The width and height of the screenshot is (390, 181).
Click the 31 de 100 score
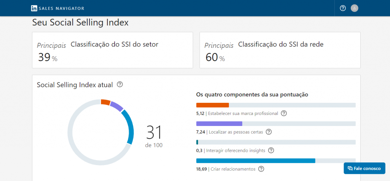tap(154, 136)
